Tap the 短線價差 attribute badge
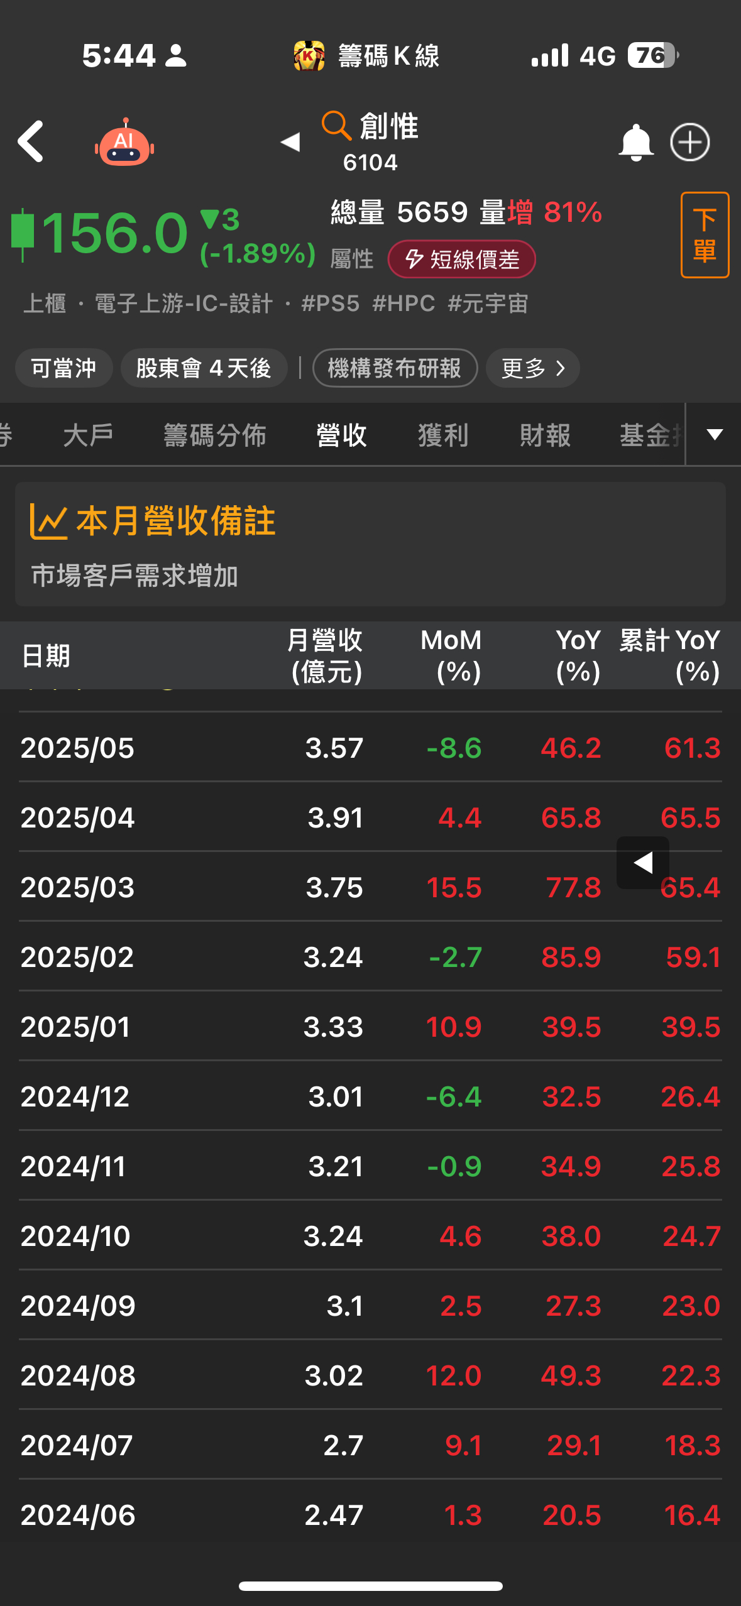 (462, 259)
